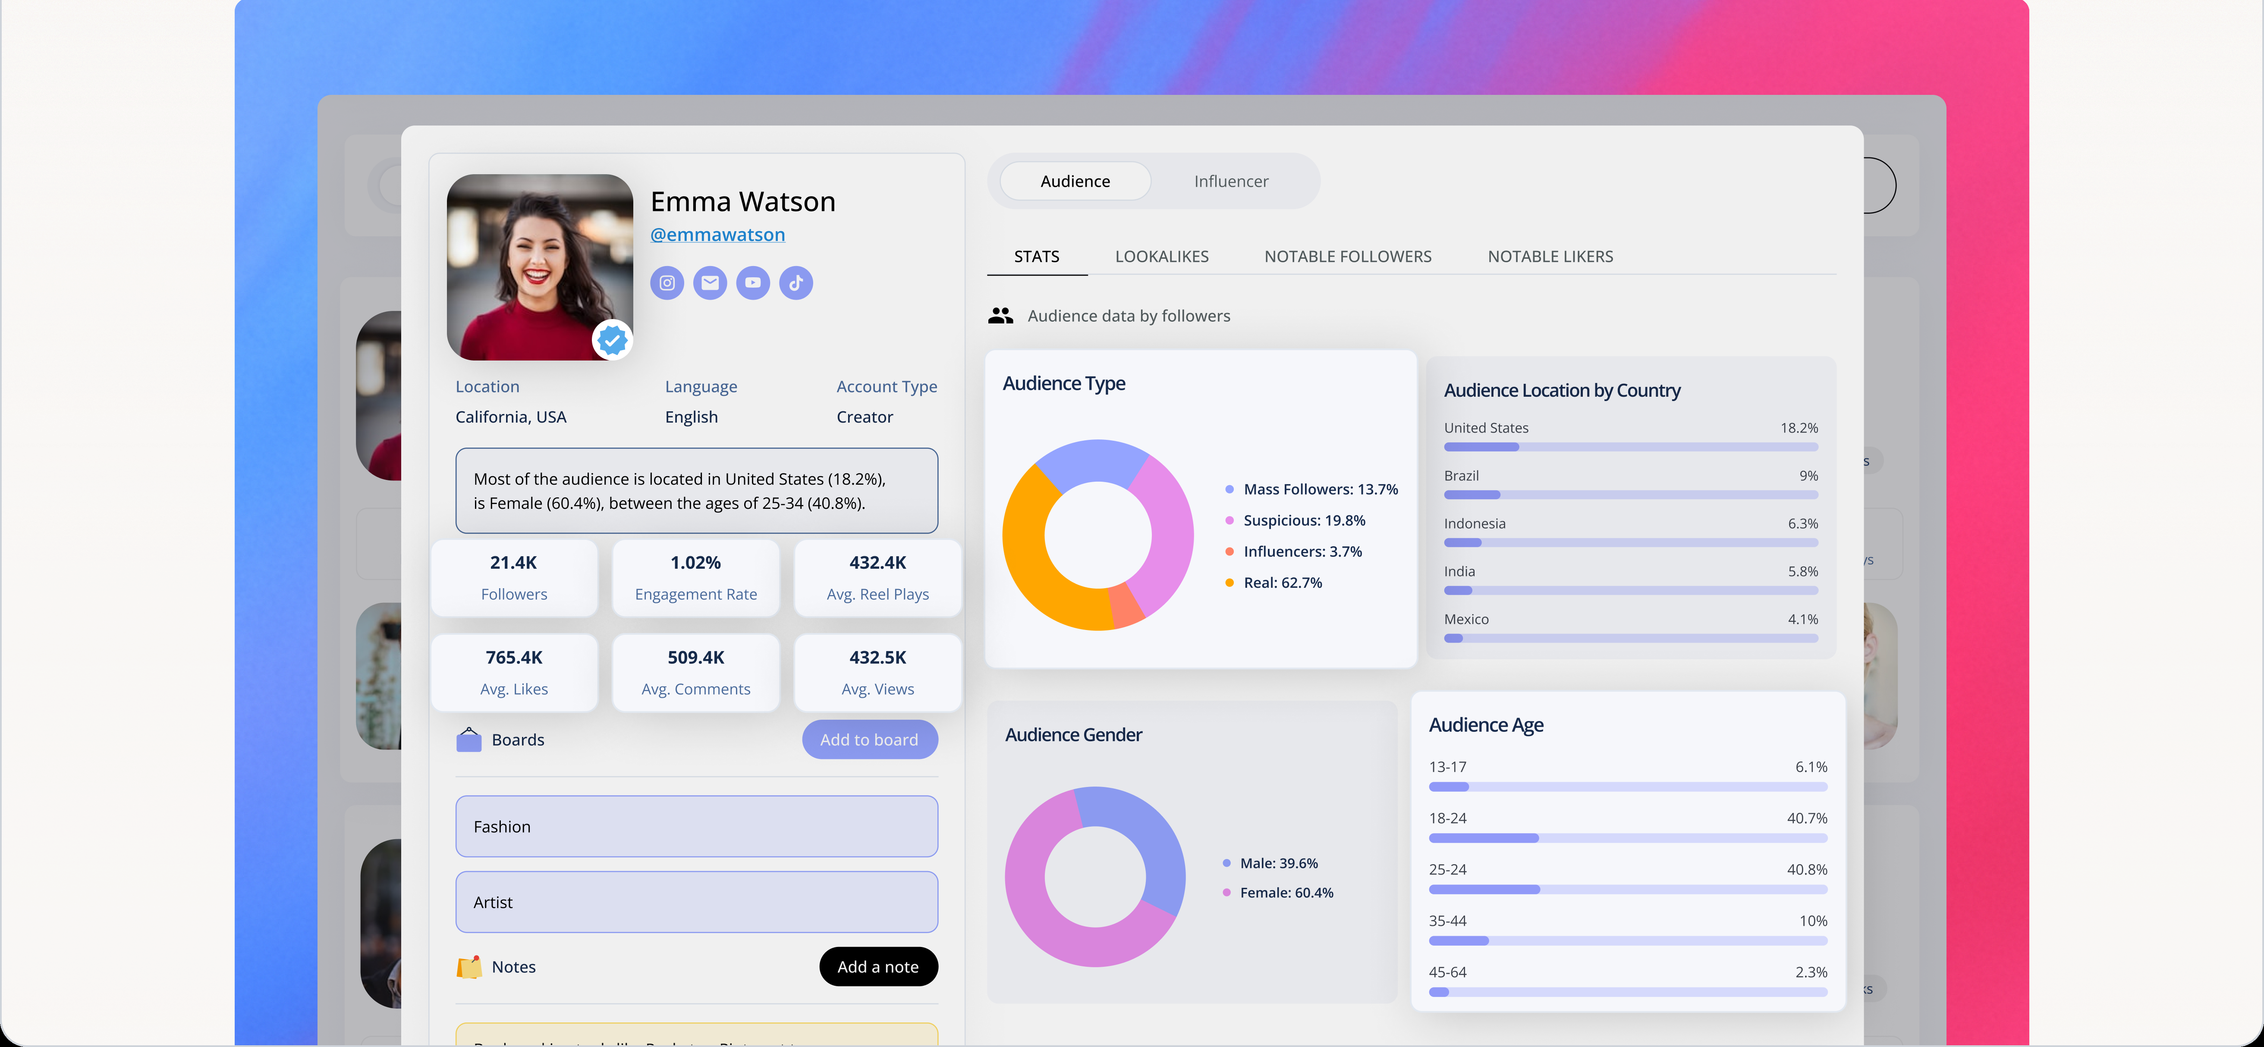
Task: Switch to the Audience toggle
Action: point(1075,181)
